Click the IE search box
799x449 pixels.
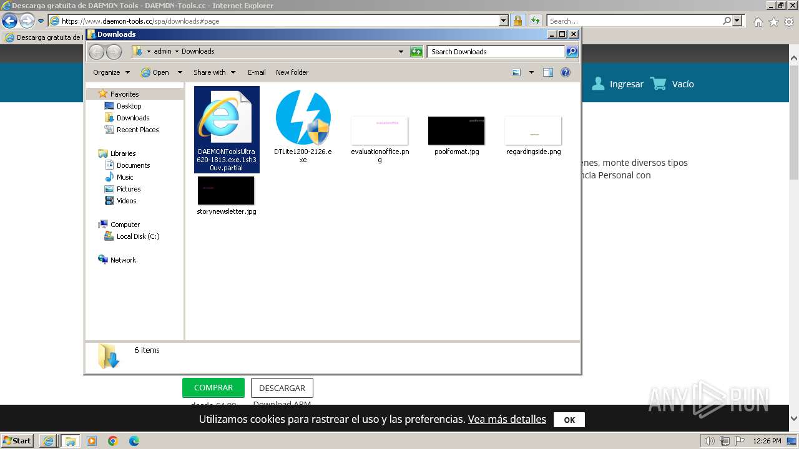pyautogui.click(x=634, y=21)
